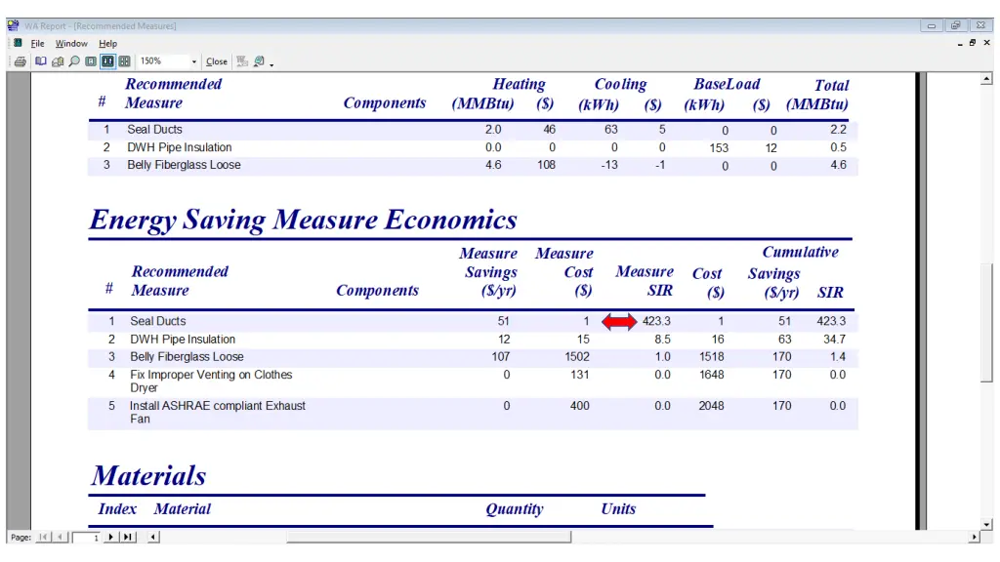Click the page number input box
Screen dimensions: 1000x562
pyautogui.click(x=86, y=538)
